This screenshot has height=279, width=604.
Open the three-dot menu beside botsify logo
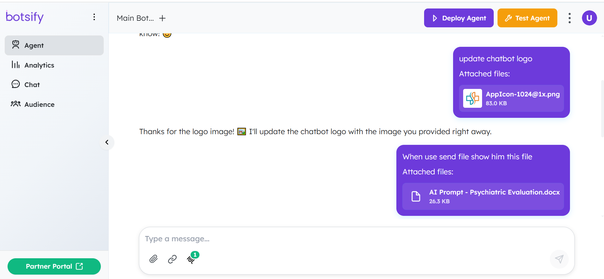tap(94, 17)
